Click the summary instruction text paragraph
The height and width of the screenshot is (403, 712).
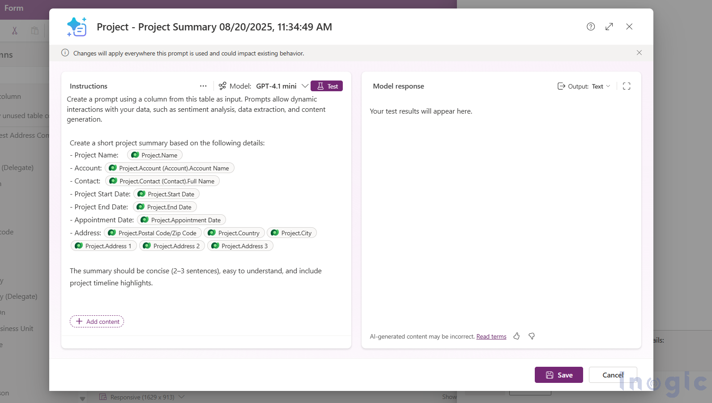coord(196,277)
